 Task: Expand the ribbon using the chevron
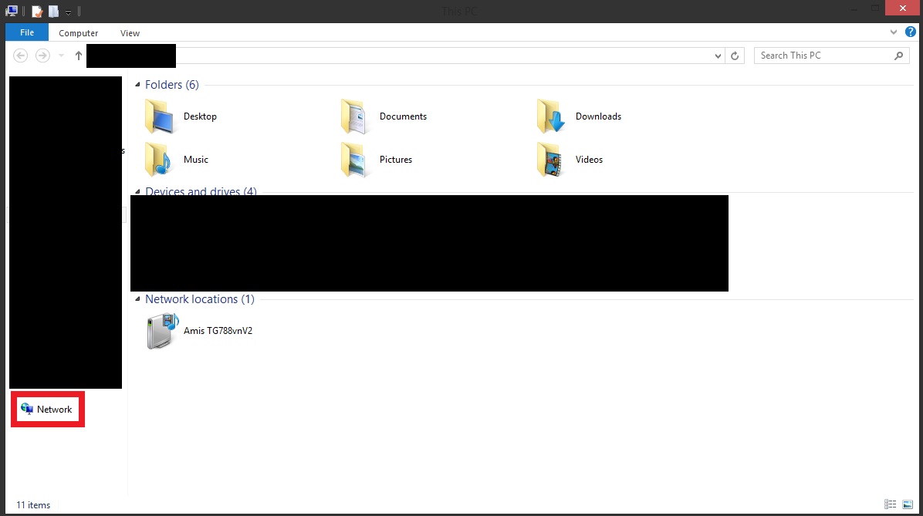click(x=894, y=32)
